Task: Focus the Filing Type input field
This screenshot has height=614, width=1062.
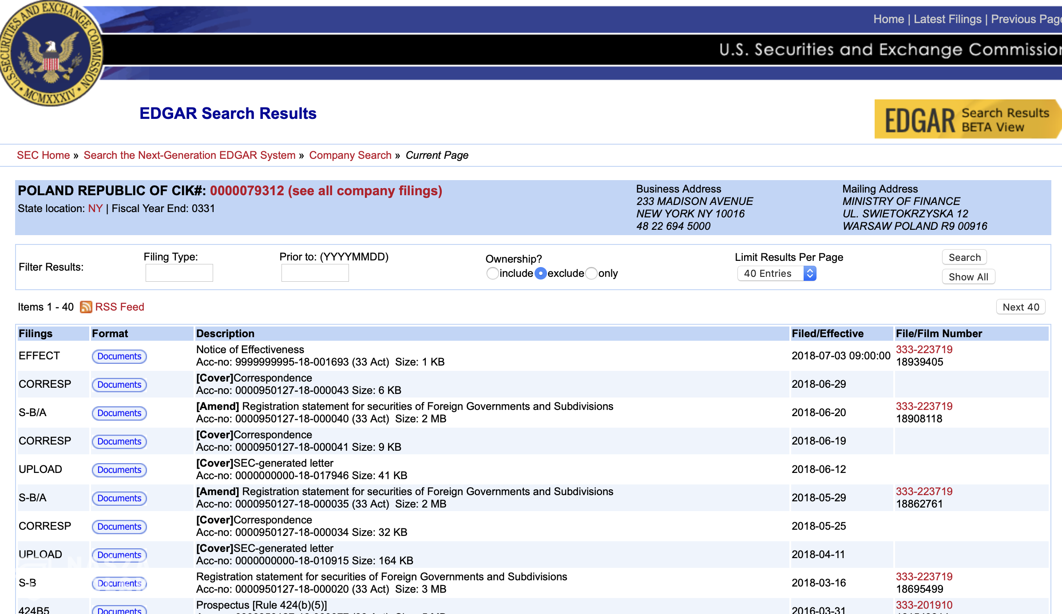Action: [179, 273]
